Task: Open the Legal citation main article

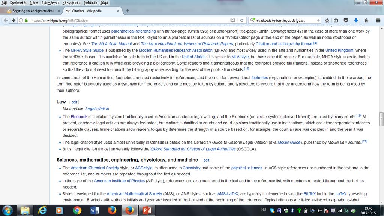Action: click(97, 108)
